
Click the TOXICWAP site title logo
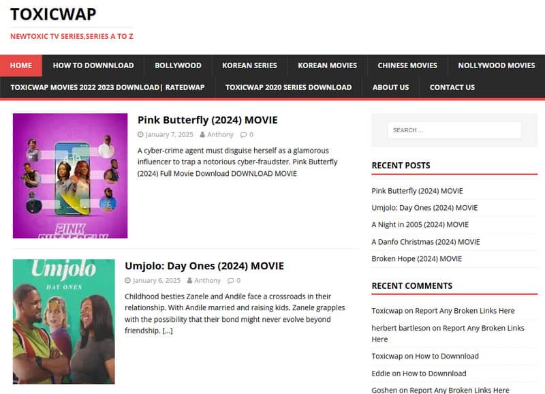53,14
